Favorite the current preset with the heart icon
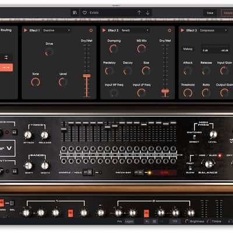Screen dimensions: 233x233 (84, 13)
